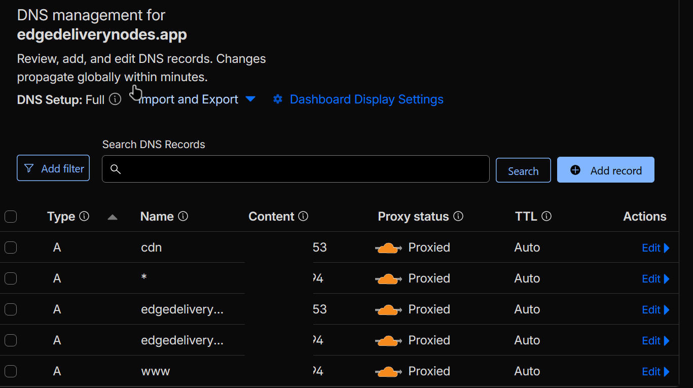
Task: Click the Add filter button
Action: pos(53,168)
